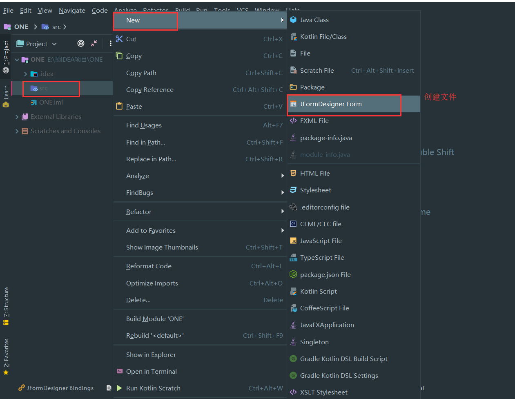Image resolution: width=515 pixels, height=399 pixels.
Task: Select Java Class from the New submenu
Action: 314,20
